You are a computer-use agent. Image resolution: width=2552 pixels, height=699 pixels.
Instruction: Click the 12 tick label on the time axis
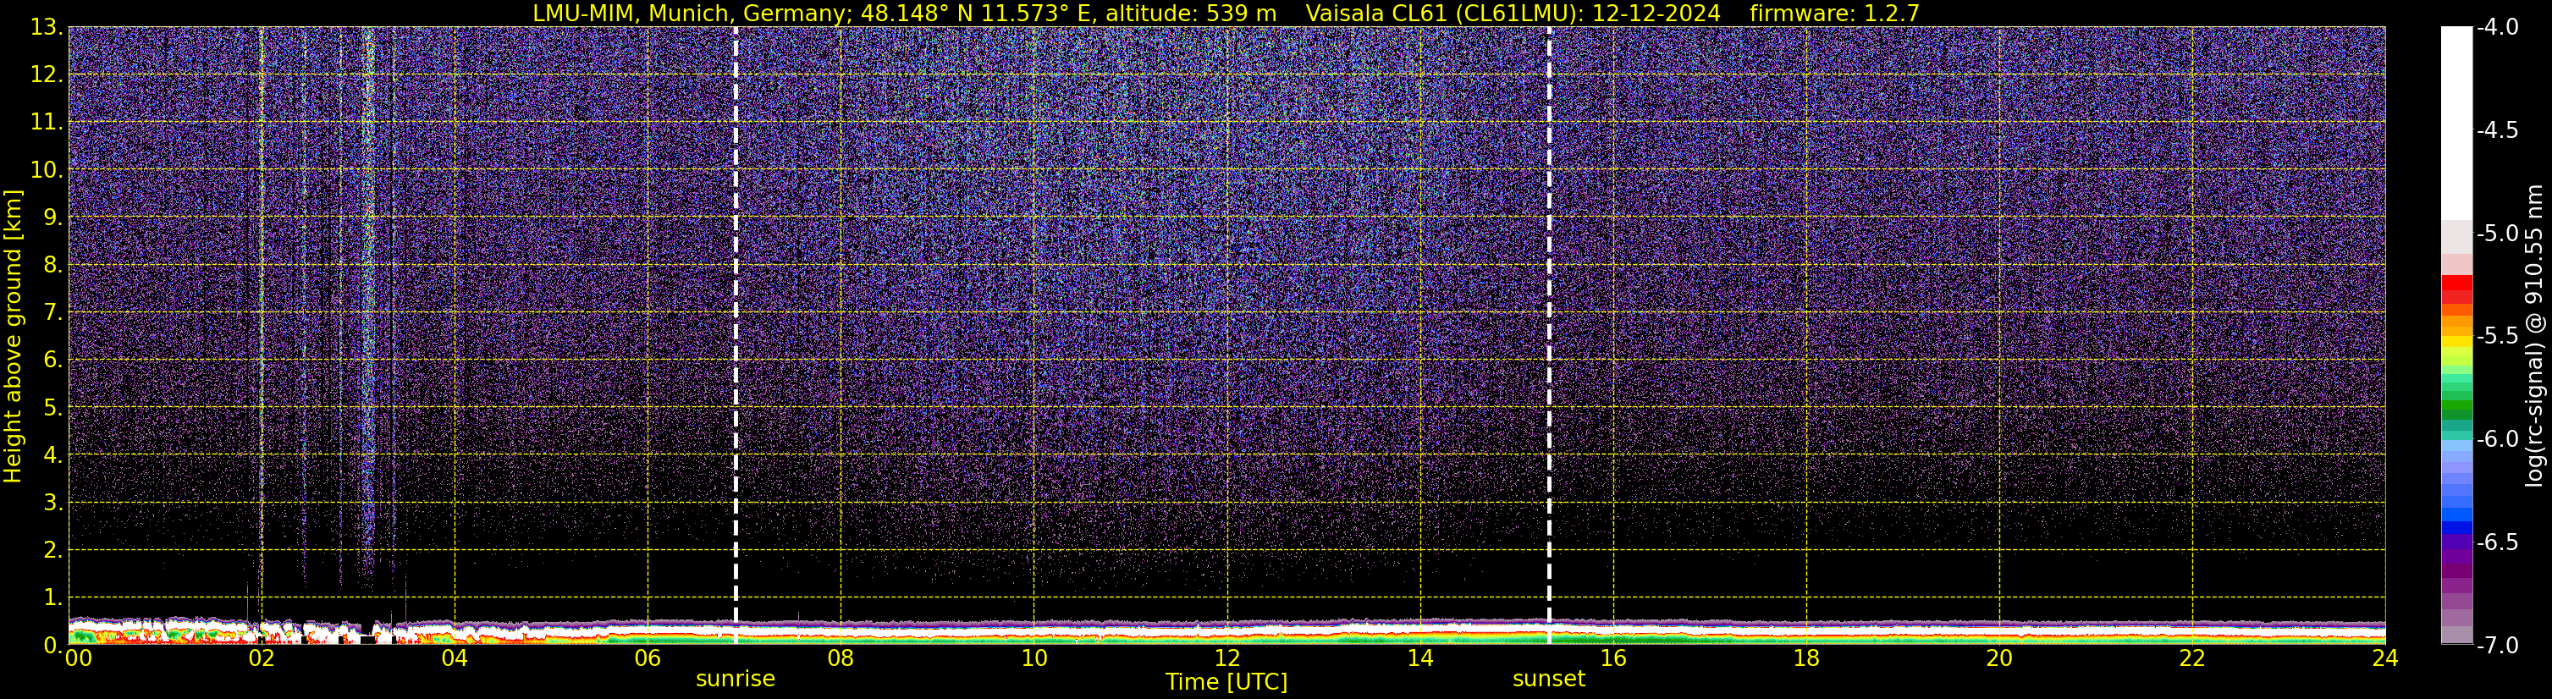(x=1226, y=659)
